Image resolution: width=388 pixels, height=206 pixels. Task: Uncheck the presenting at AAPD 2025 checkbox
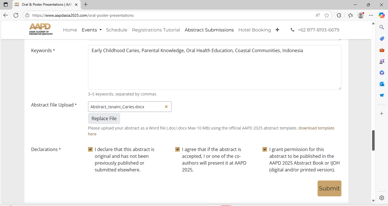click(x=178, y=149)
